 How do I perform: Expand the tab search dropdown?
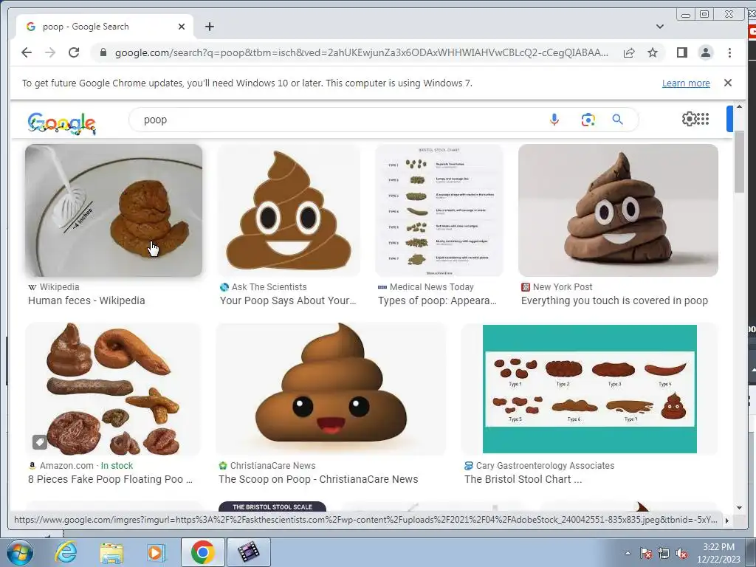(660, 27)
